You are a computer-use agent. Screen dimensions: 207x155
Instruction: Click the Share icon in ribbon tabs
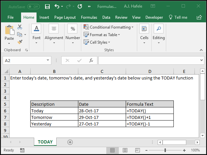[199, 17]
